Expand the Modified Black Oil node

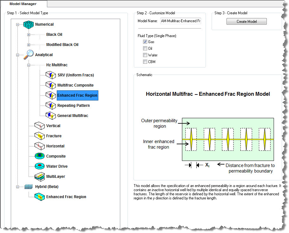[29, 45]
